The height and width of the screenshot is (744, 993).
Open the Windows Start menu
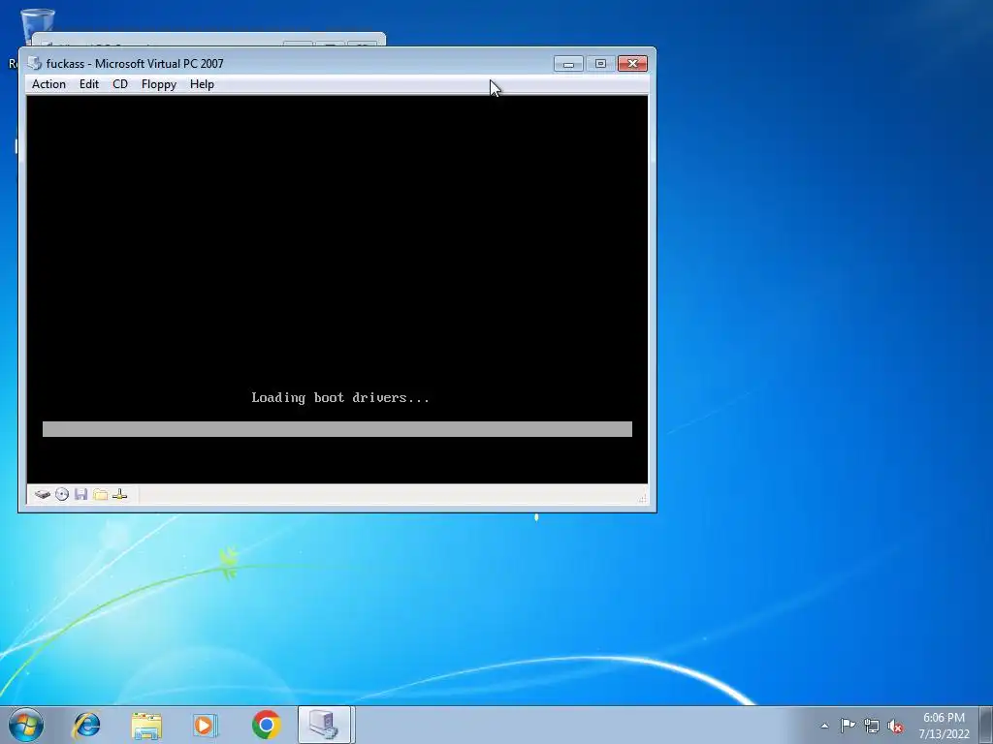pos(26,725)
